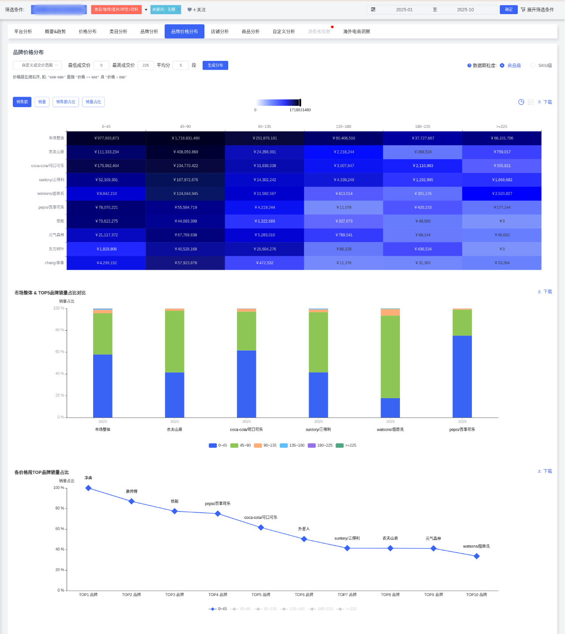Click the table list view icon
The width and height of the screenshot is (565, 634).
[531, 102]
